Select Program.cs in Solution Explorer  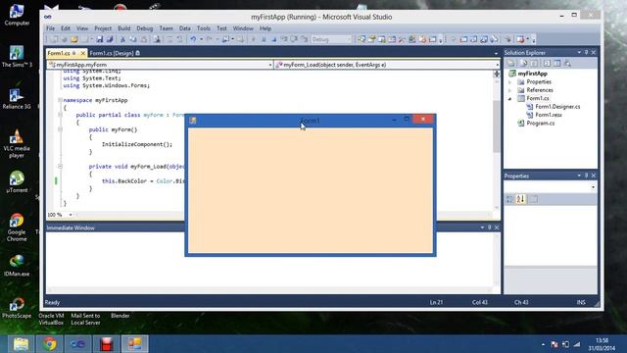pos(540,124)
